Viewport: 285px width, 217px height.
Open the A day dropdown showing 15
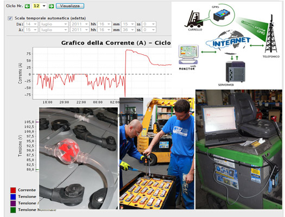[31, 30]
